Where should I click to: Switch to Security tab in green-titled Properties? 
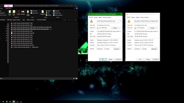click(x=96, y=17)
